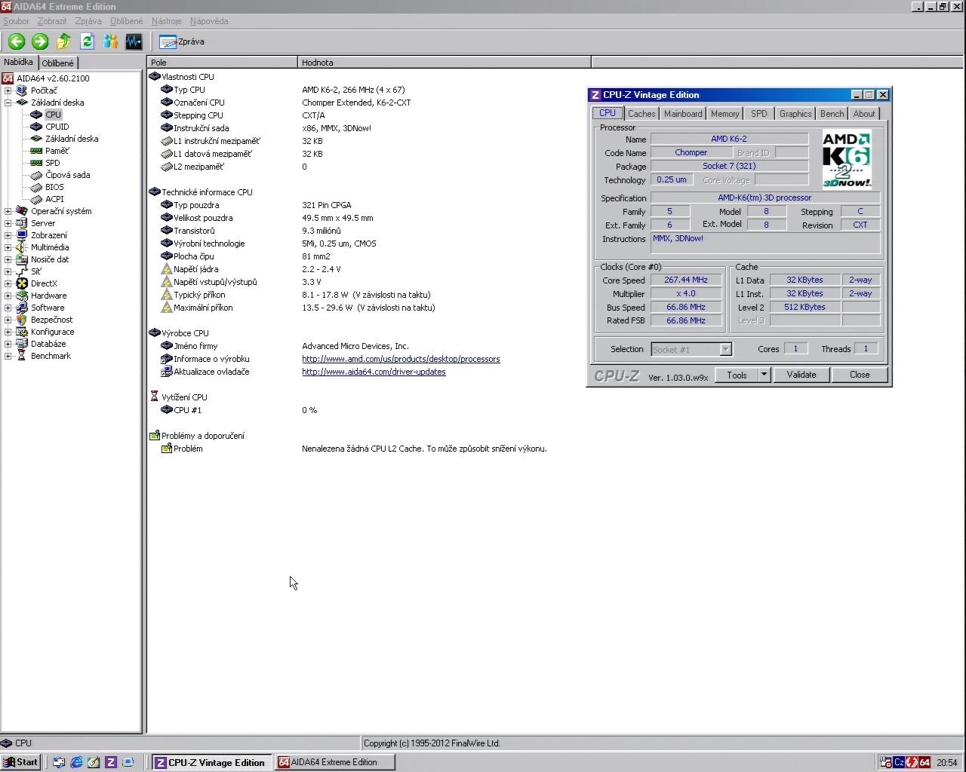Image resolution: width=966 pixels, height=772 pixels.
Task: Click the two-people icon in AIDA64 toolbar
Action: pyautogui.click(x=111, y=41)
